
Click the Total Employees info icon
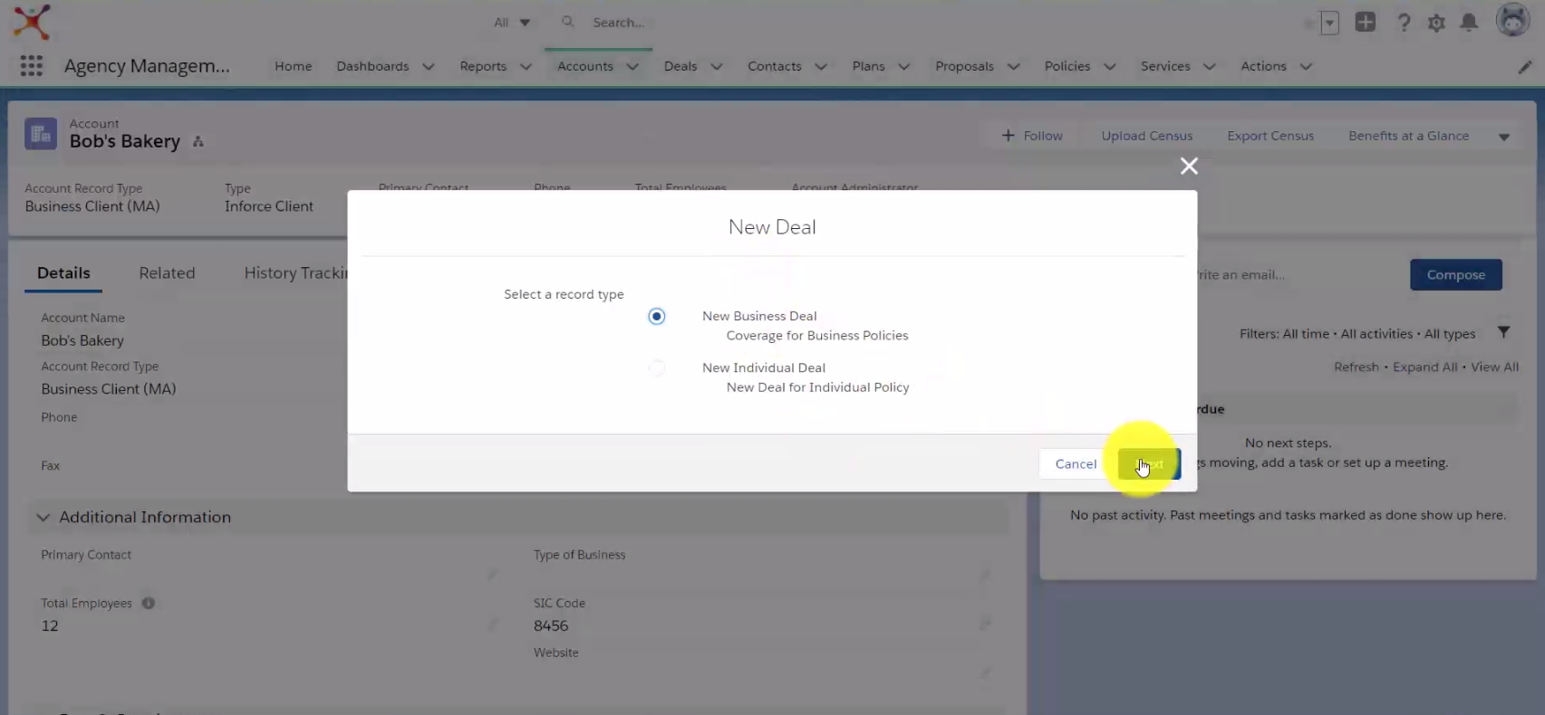pos(148,603)
